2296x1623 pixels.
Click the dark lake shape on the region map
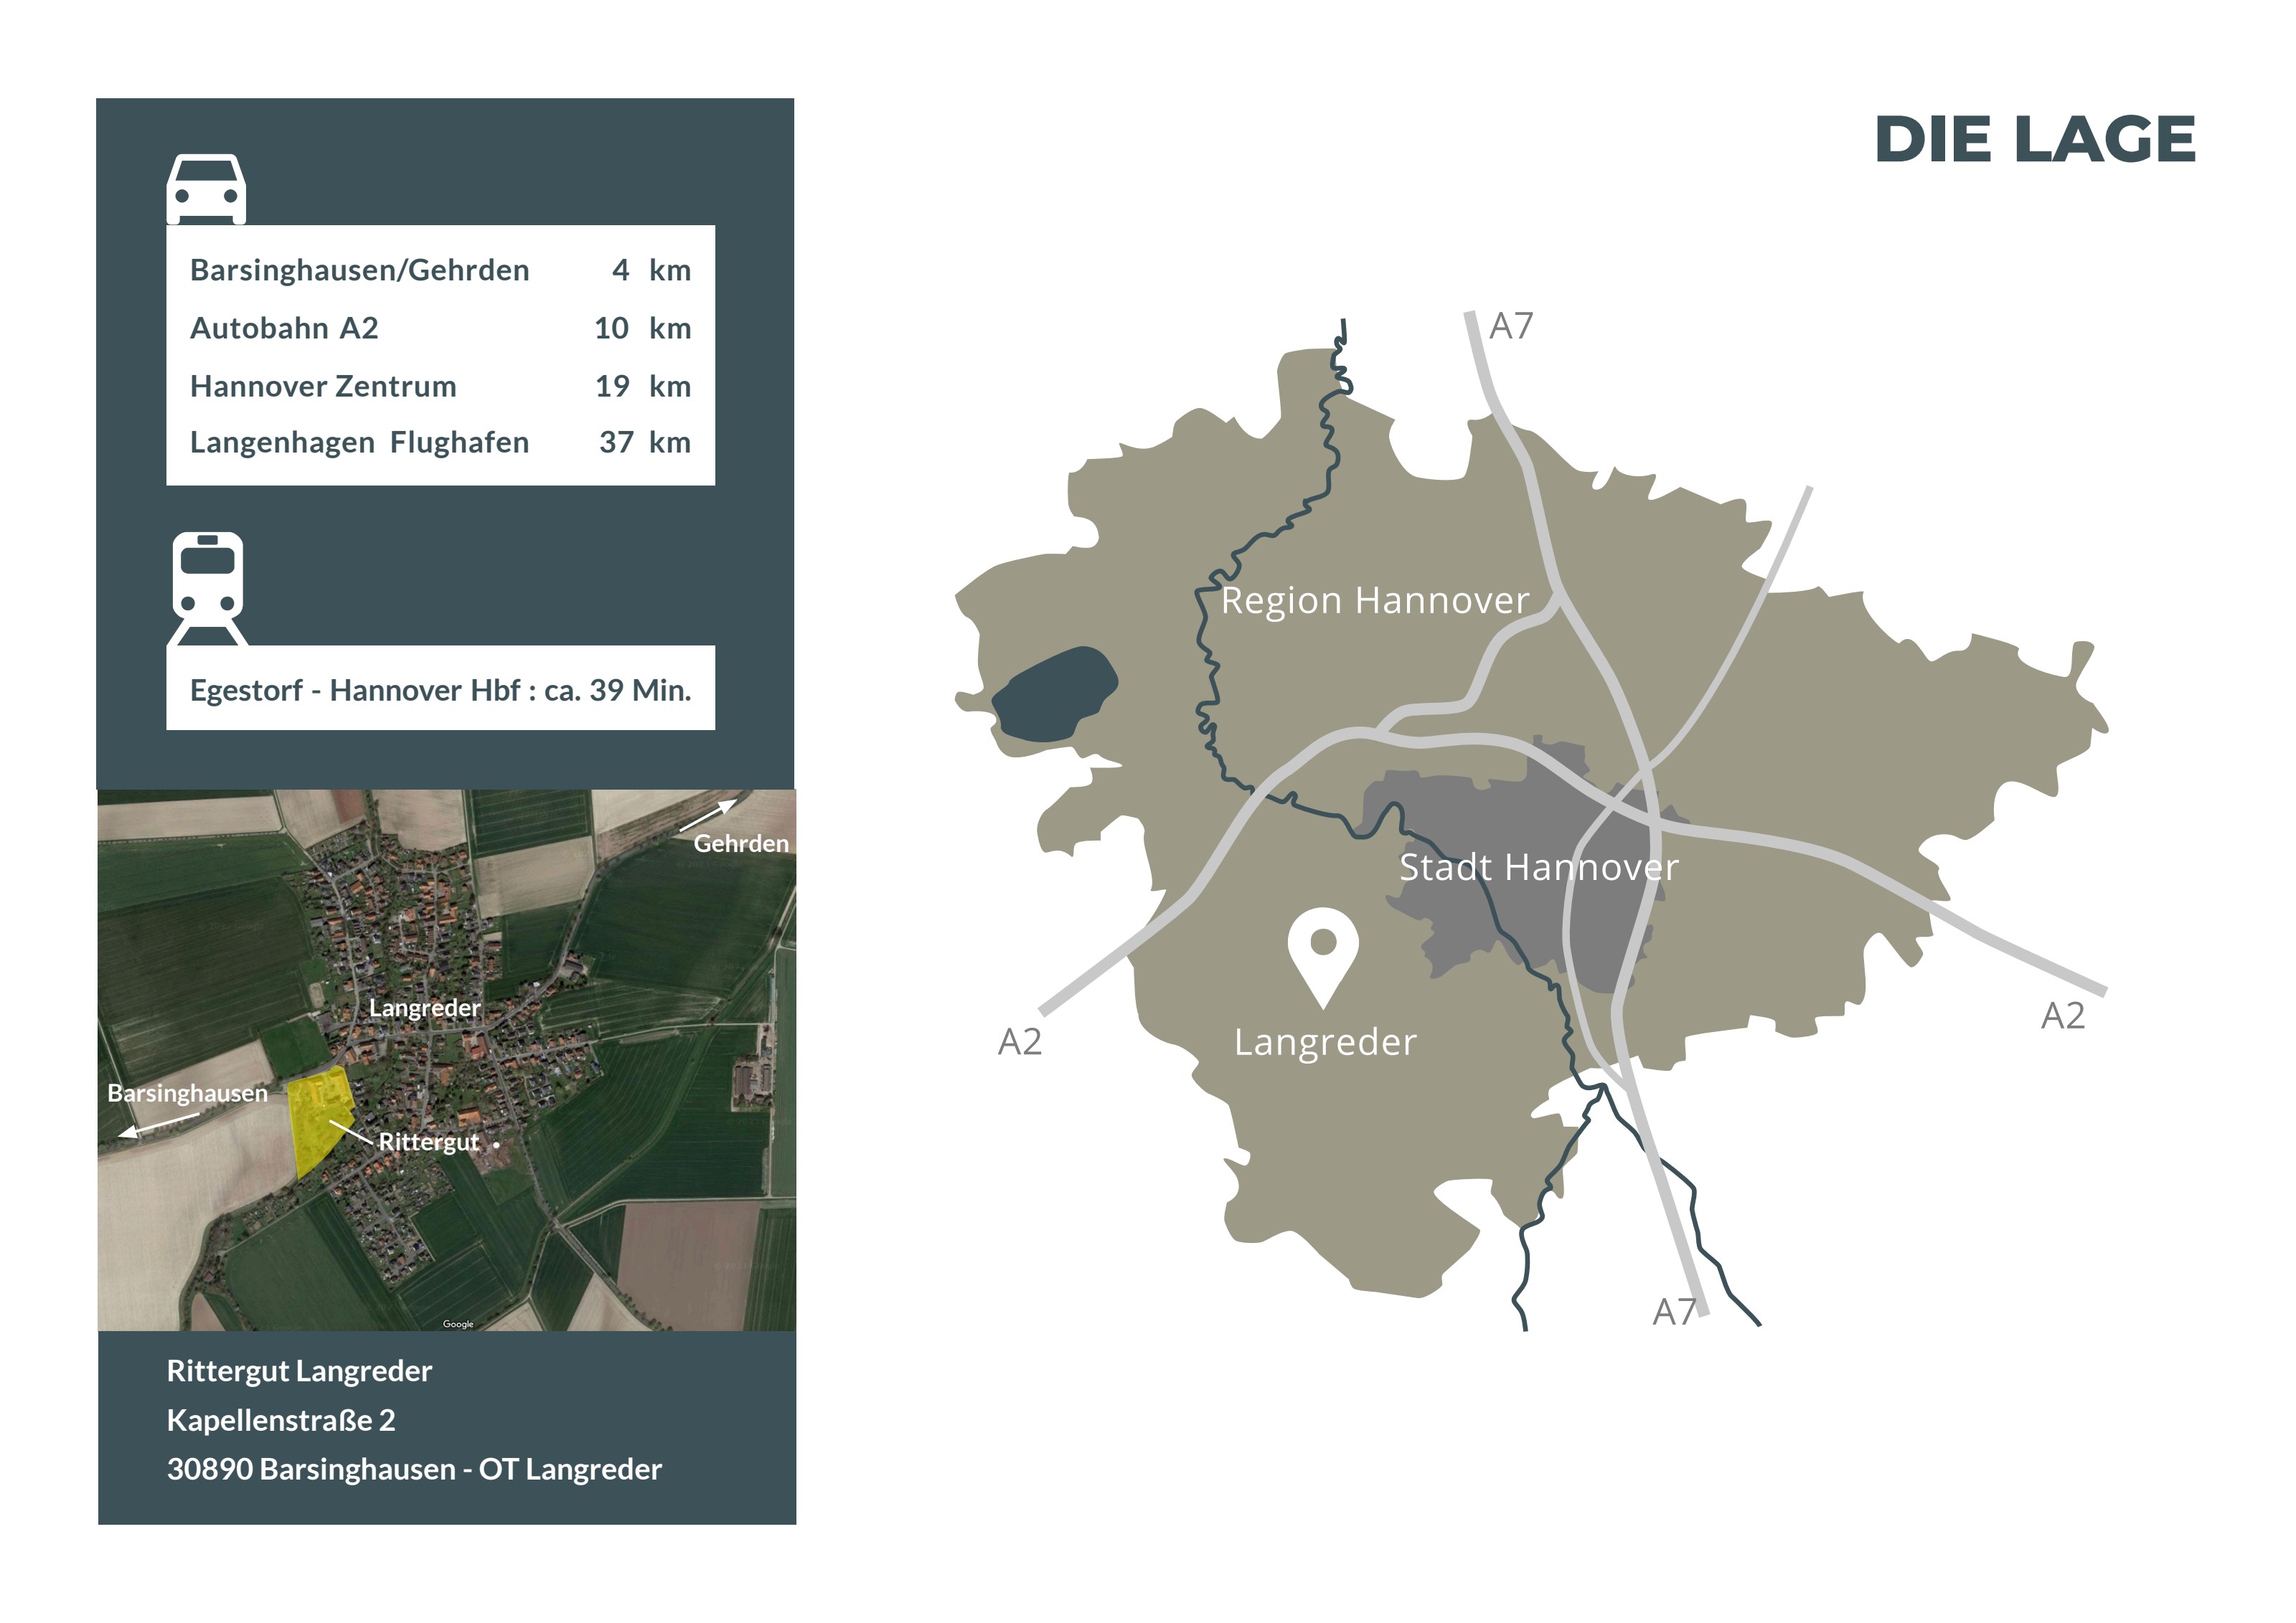point(1055,694)
